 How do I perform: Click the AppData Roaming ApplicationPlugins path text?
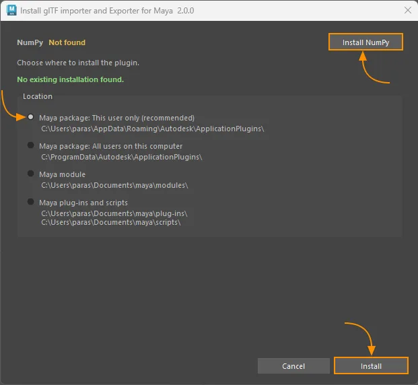(153, 129)
